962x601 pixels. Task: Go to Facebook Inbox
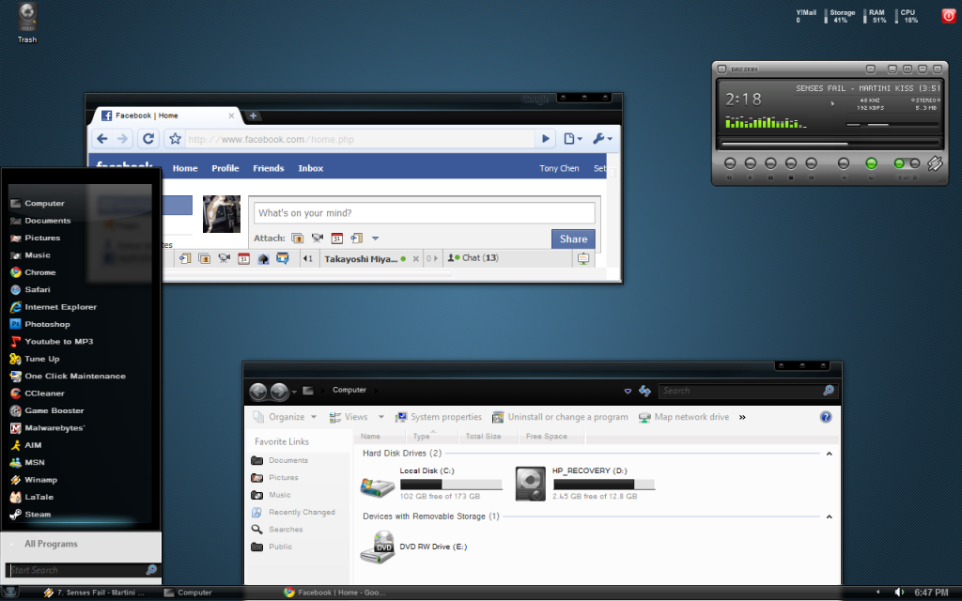(x=310, y=168)
